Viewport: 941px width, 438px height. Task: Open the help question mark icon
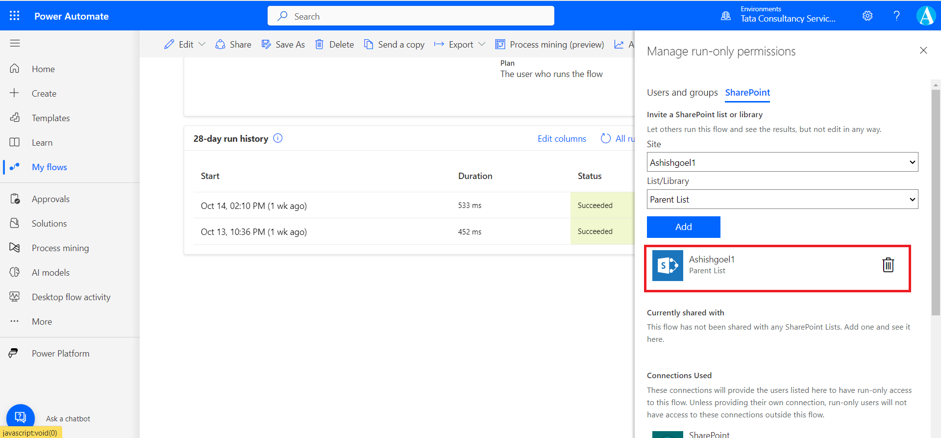896,16
